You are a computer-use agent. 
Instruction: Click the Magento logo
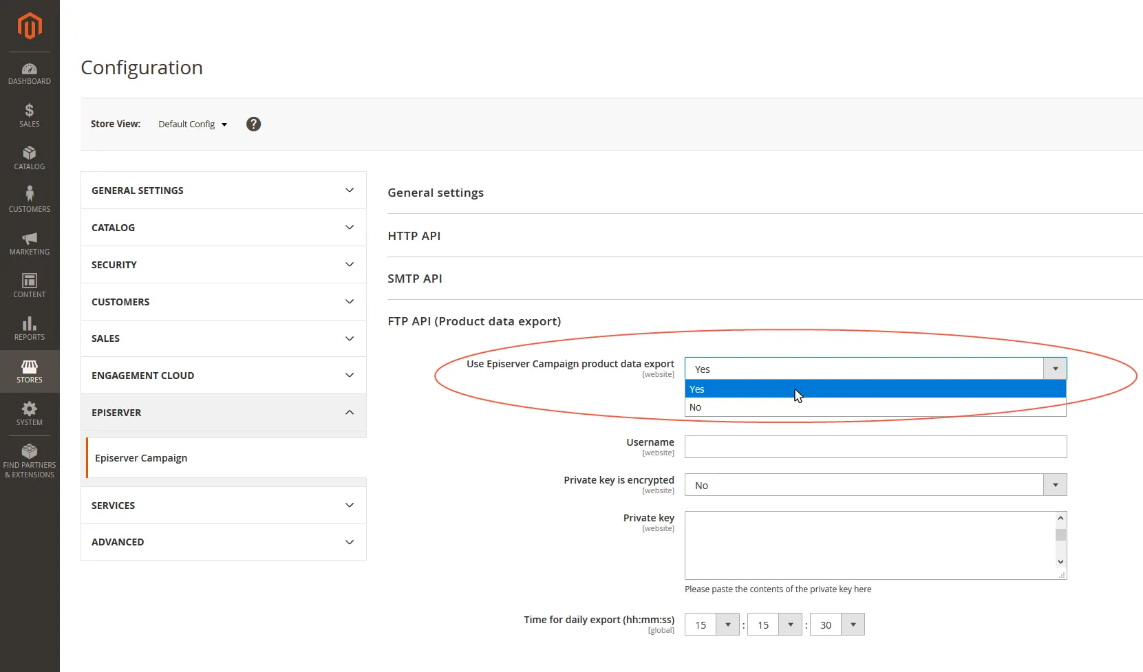pos(30,27)
